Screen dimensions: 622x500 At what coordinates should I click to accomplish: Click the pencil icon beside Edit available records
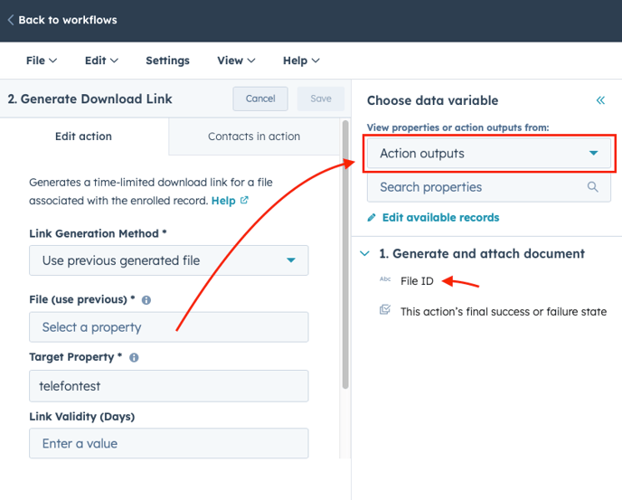[x=372, y=218]
